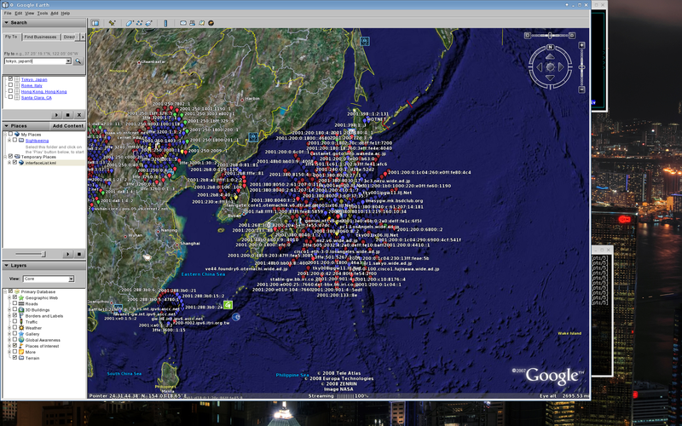Screen dimensions: 682x426
Task: Adjust the vertical zoom slider handle
Action: pos(581,67)
